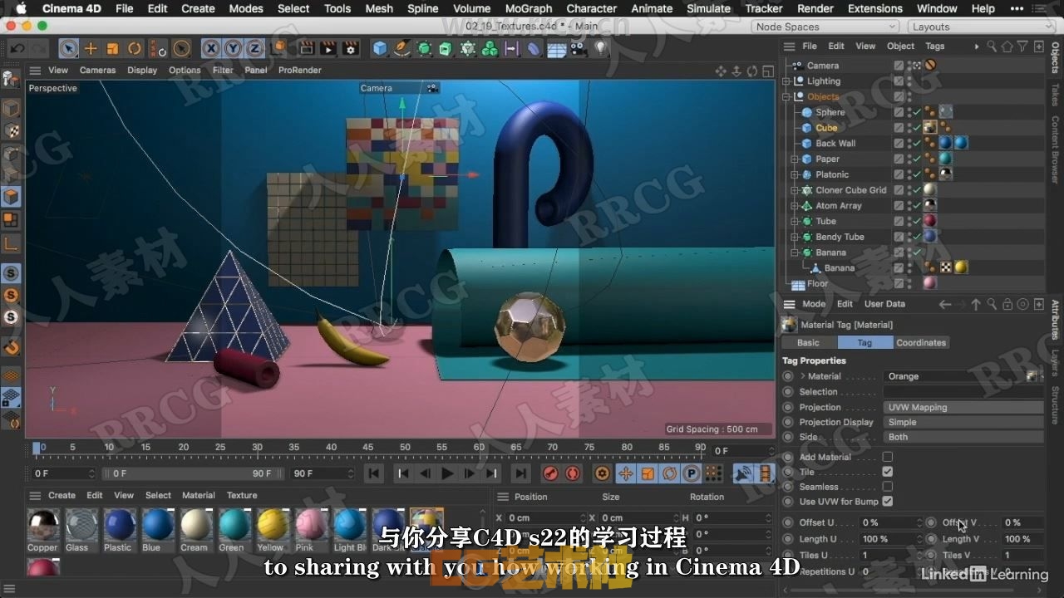Open Edit Render Settings icon
The width and height of the screenshot is (1064, 598).
tap(350, 48)
